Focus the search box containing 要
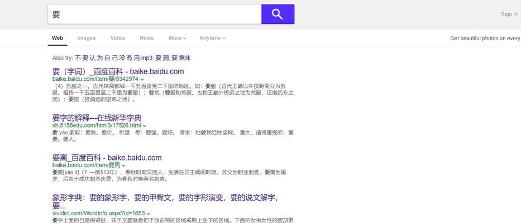The height and width of the screenshot is (223, 521). point(155,14)
